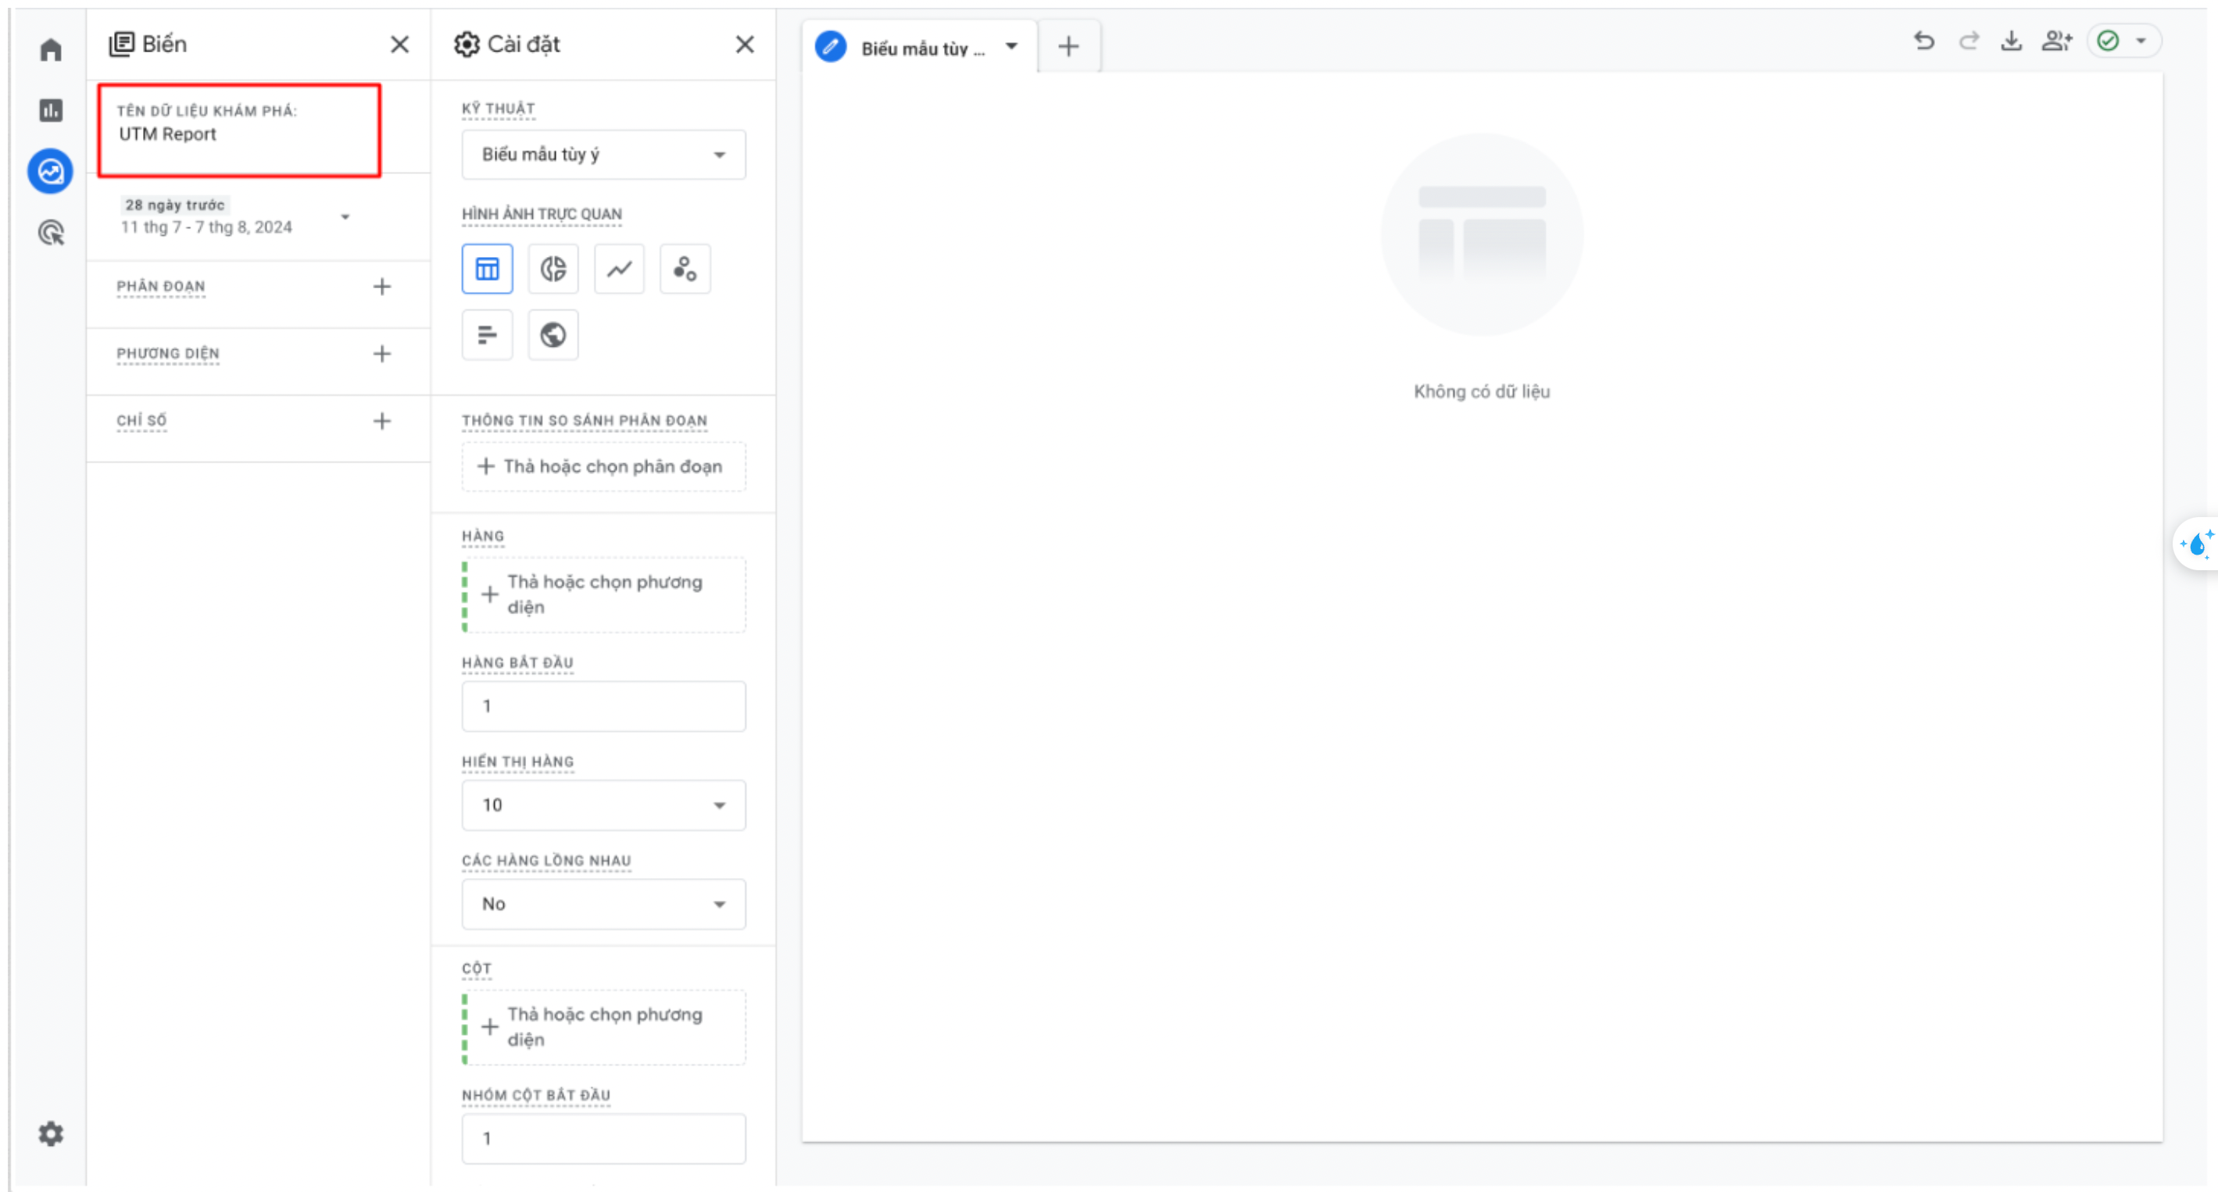The image size is (2218, 1192).
Task: Expand the Chỉ số section
Action: tap(381, 419)
